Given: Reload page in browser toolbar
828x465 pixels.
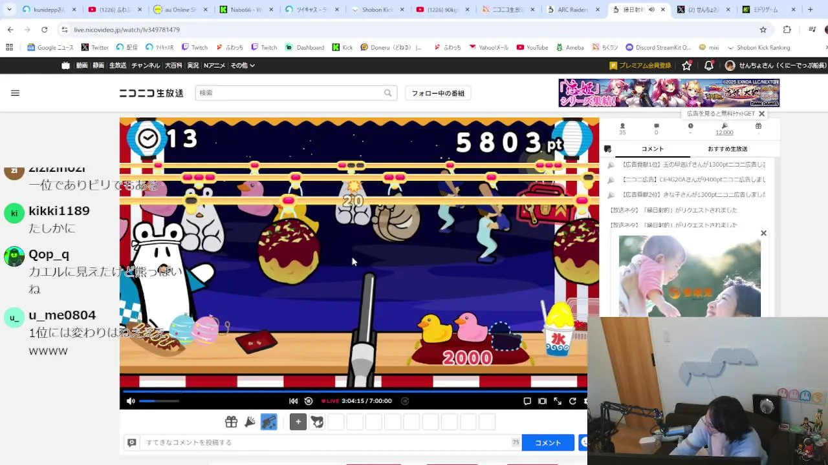Looking at the screenshot, I should 44,30.
